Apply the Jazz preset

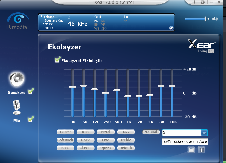coord(126,132)
